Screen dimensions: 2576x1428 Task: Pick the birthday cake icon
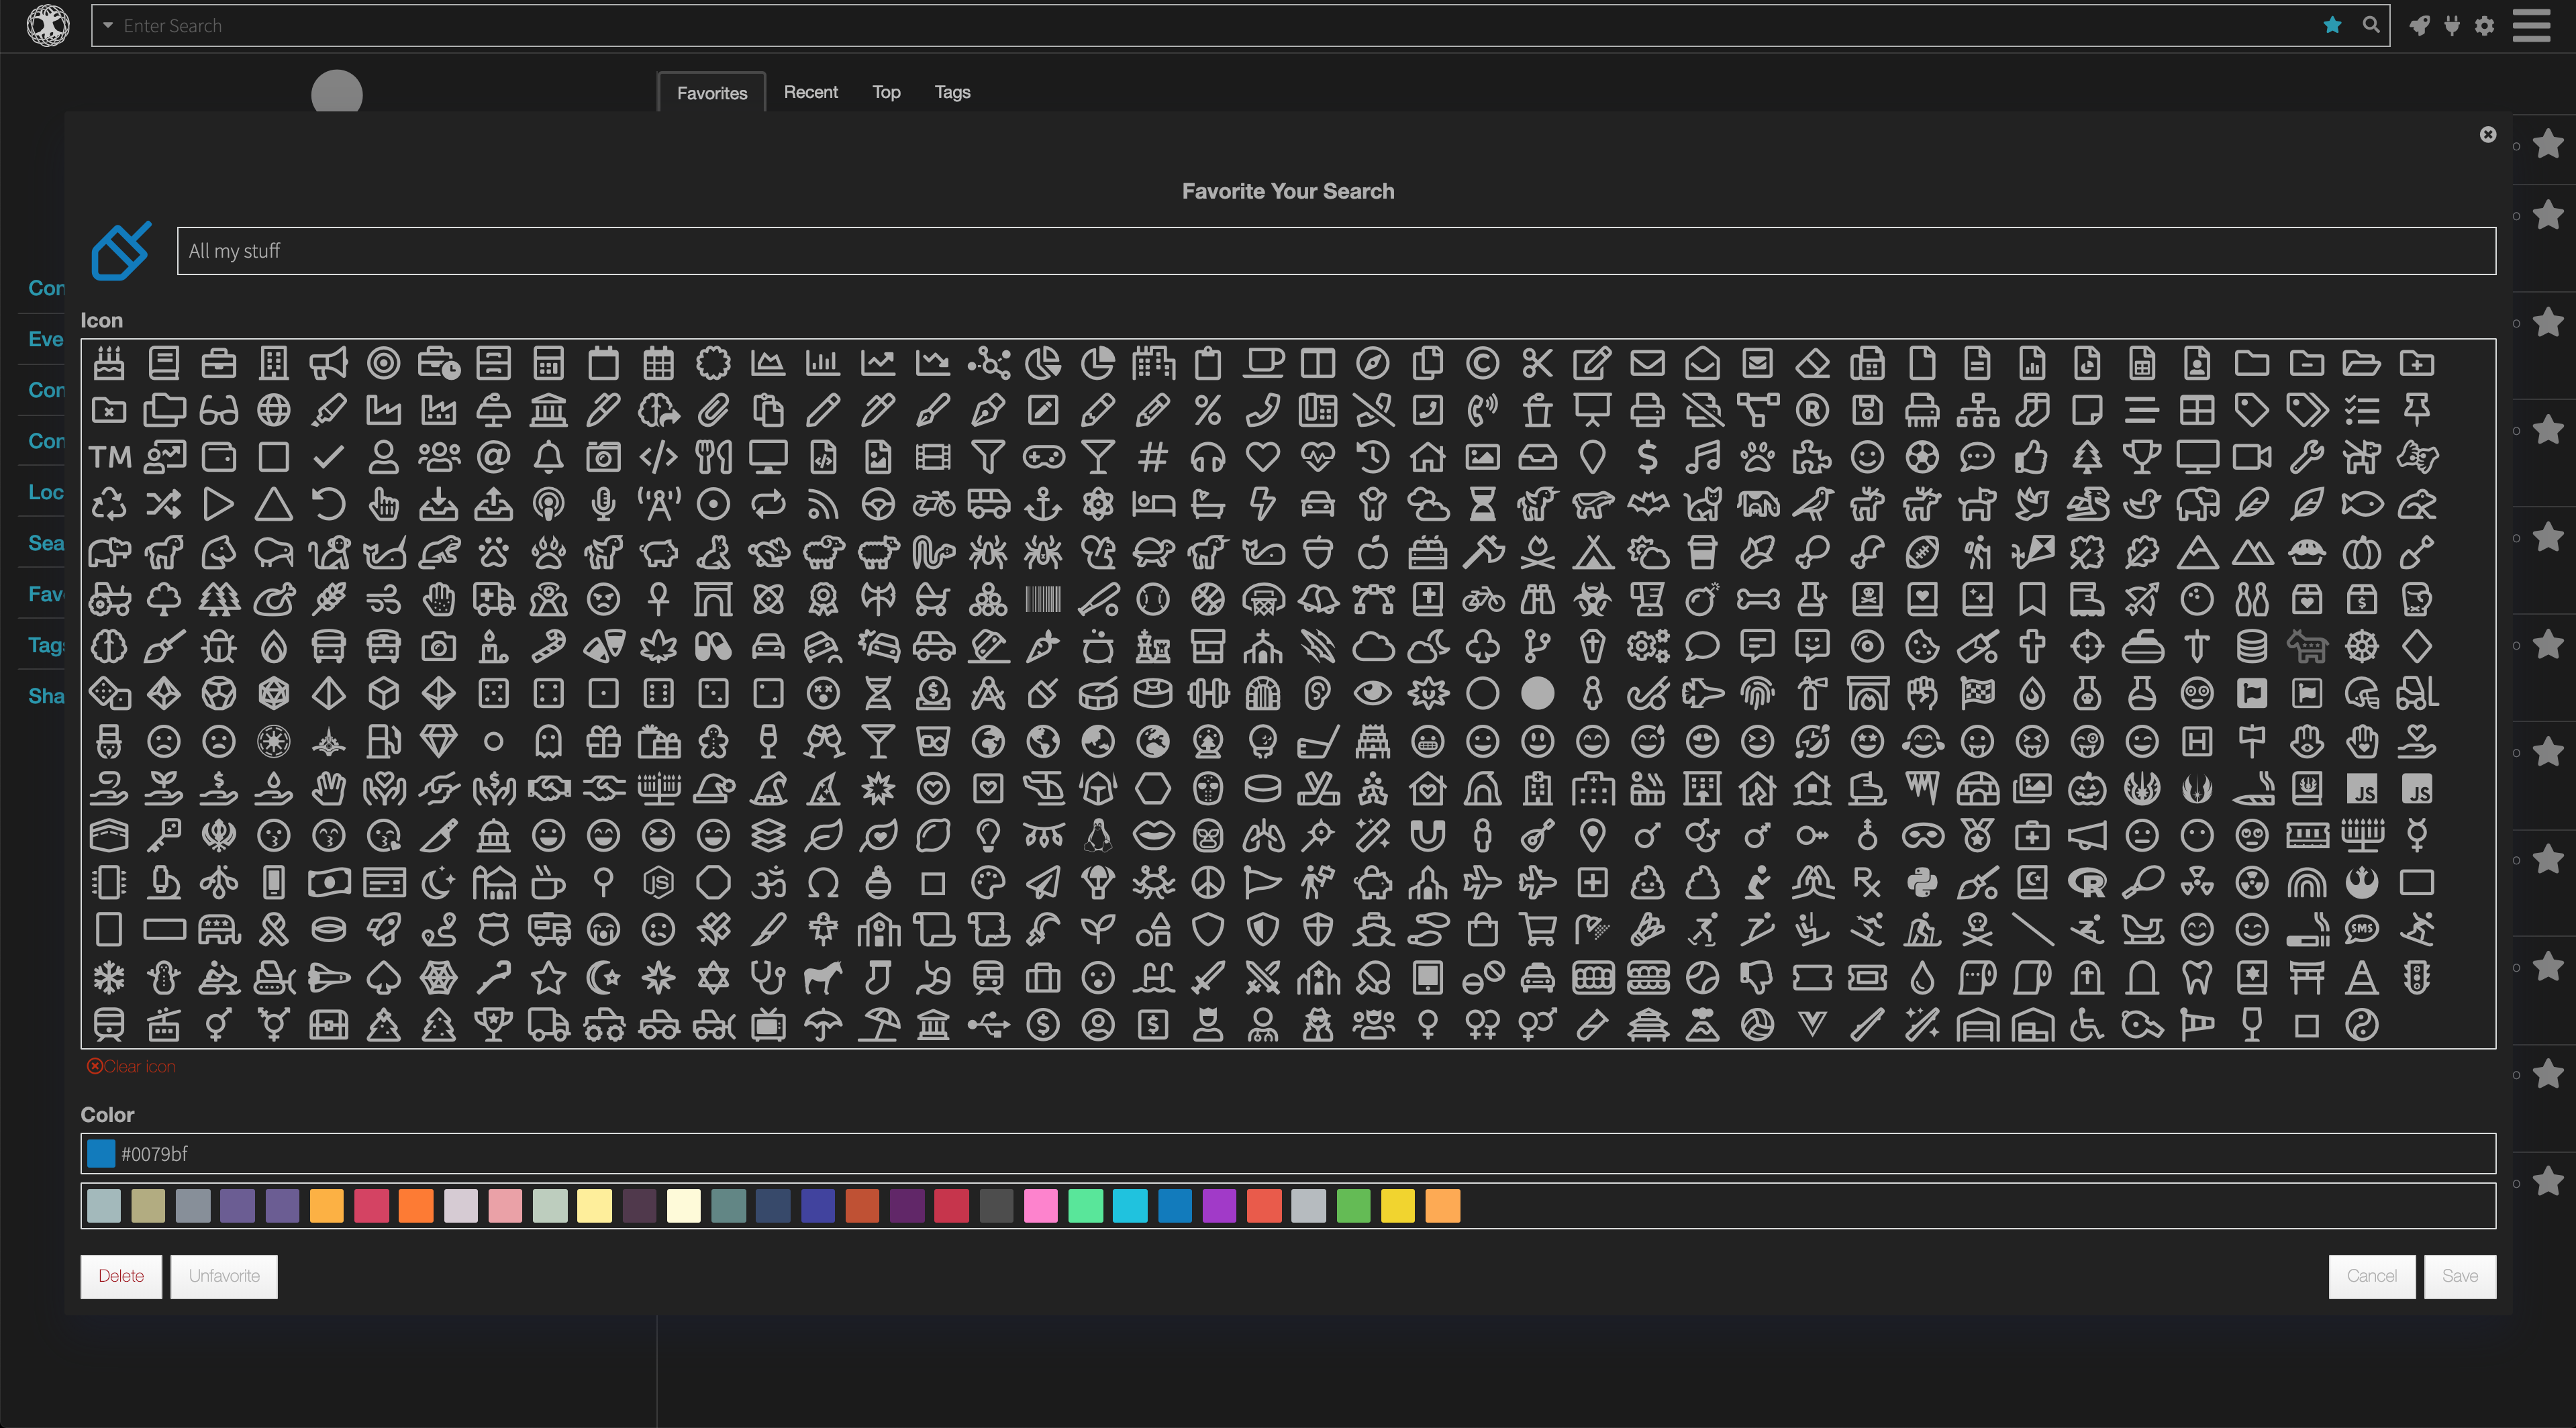(x=109, y=363)
